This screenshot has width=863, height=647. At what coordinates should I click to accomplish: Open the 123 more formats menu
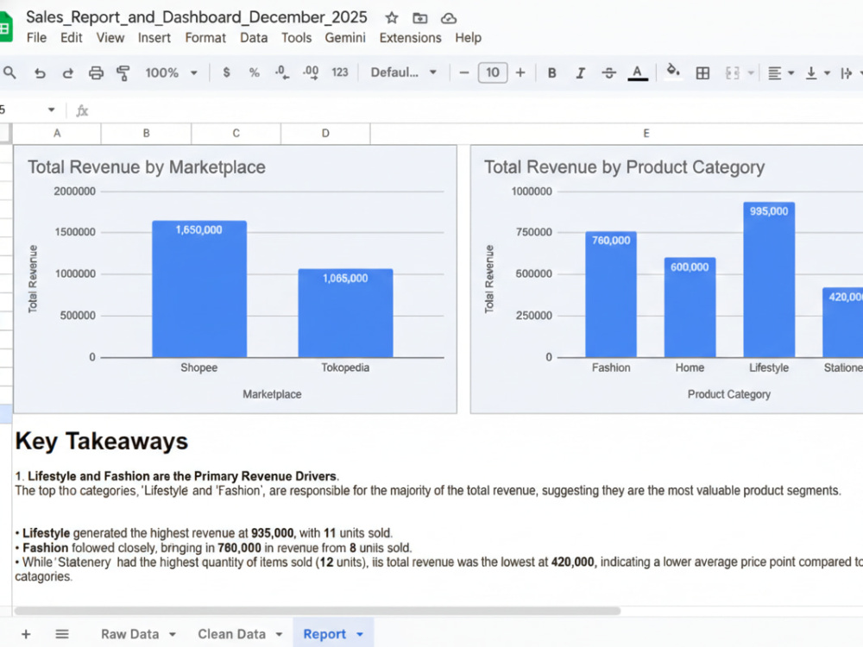[x=339, y=72]
